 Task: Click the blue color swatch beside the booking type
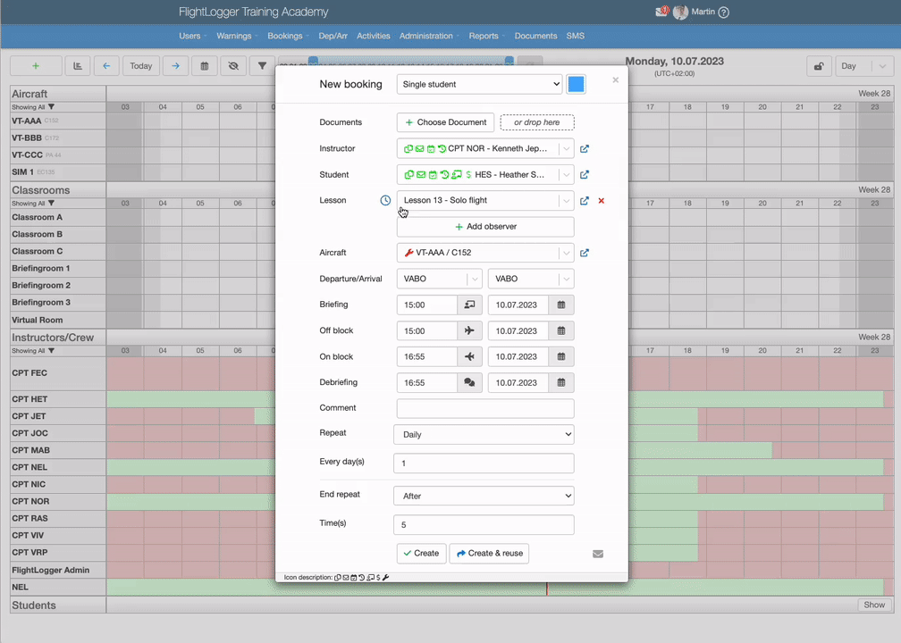pyautogui.click(x=576, y=83)
